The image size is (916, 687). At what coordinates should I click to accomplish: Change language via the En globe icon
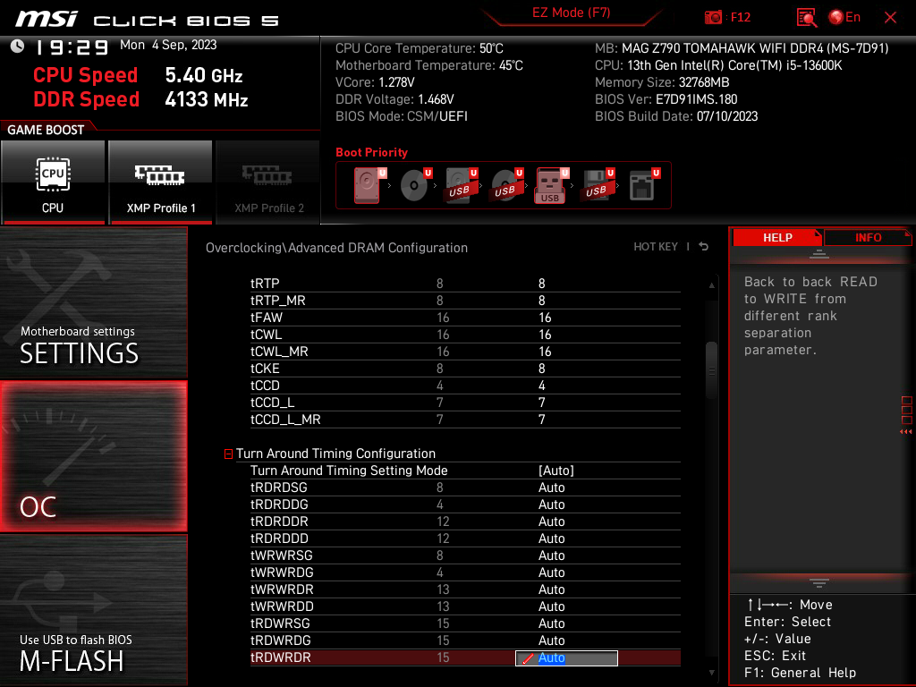click(844, 18)
